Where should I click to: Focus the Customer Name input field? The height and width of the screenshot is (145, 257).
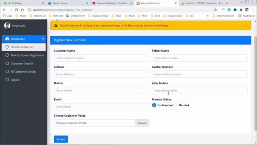(x=102, y=58)
